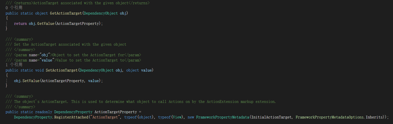Click the InitialActionTarget argument
Image resolution: width=393 pixels, height=124 pixels.
click(x=271, y=117)
